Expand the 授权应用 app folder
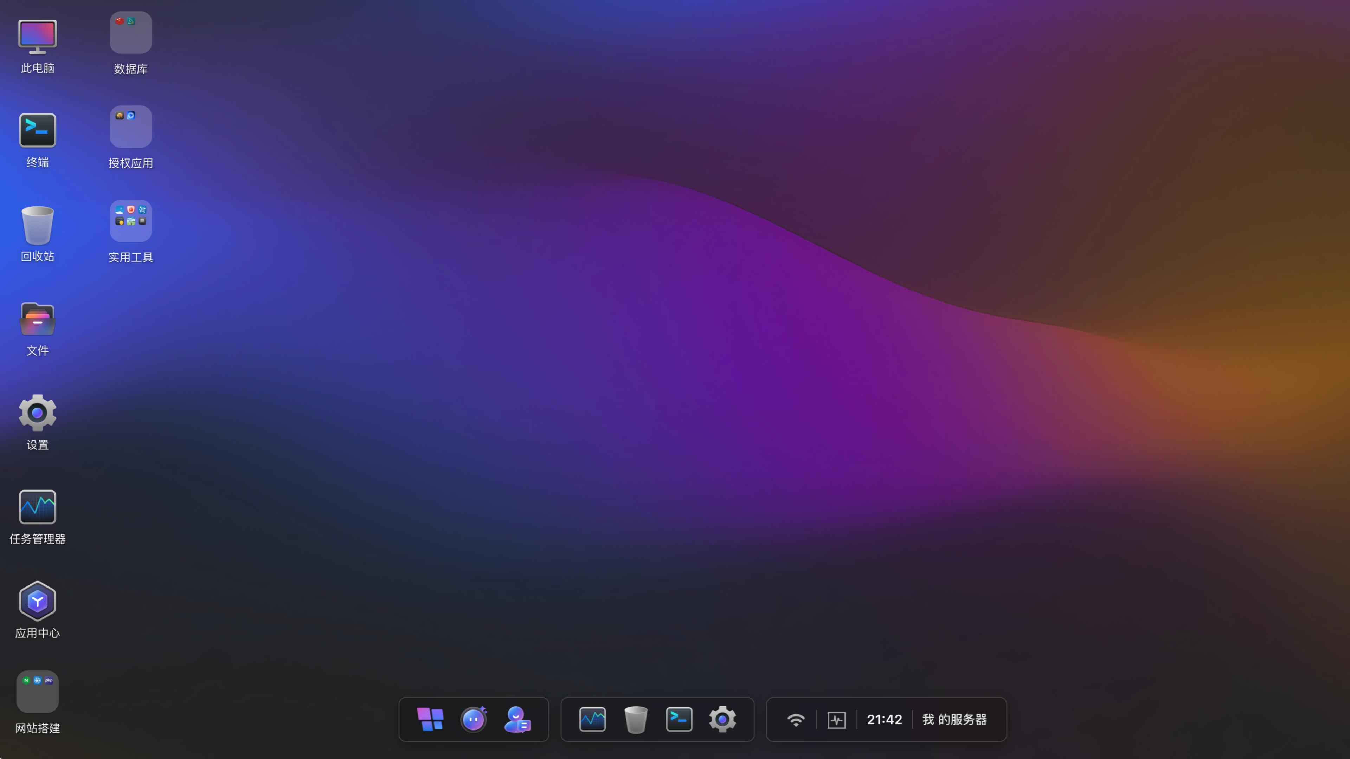 coord(130,127)
